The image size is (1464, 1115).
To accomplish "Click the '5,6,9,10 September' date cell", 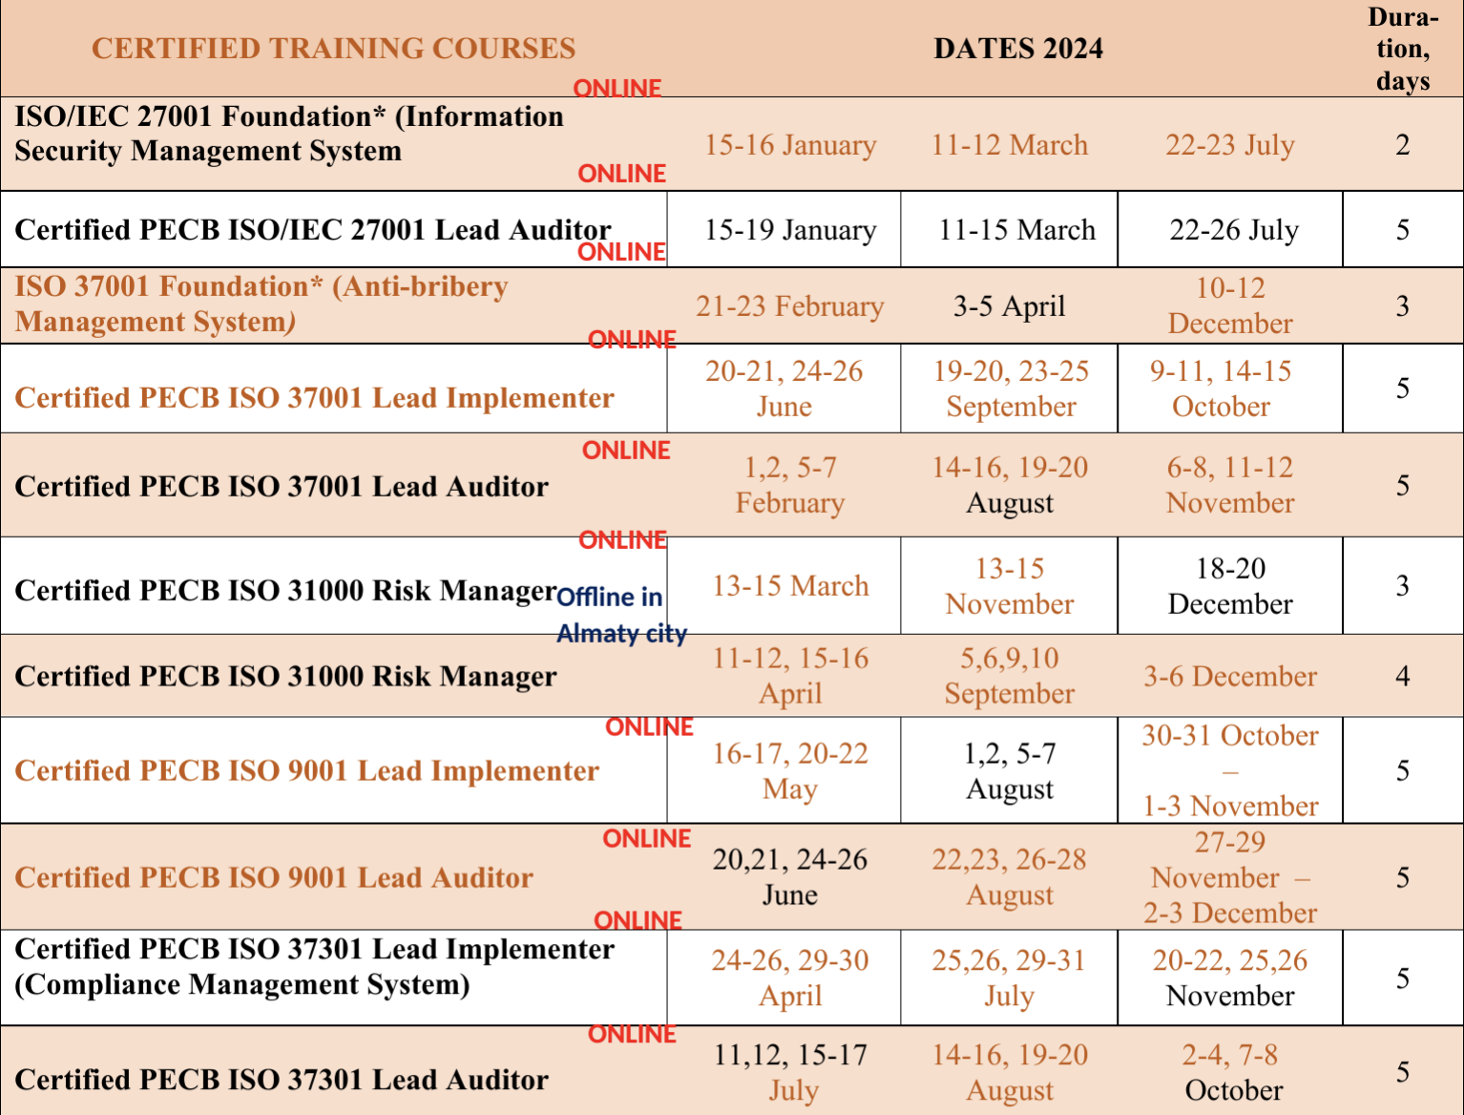I will click(x=1010, y=676).
